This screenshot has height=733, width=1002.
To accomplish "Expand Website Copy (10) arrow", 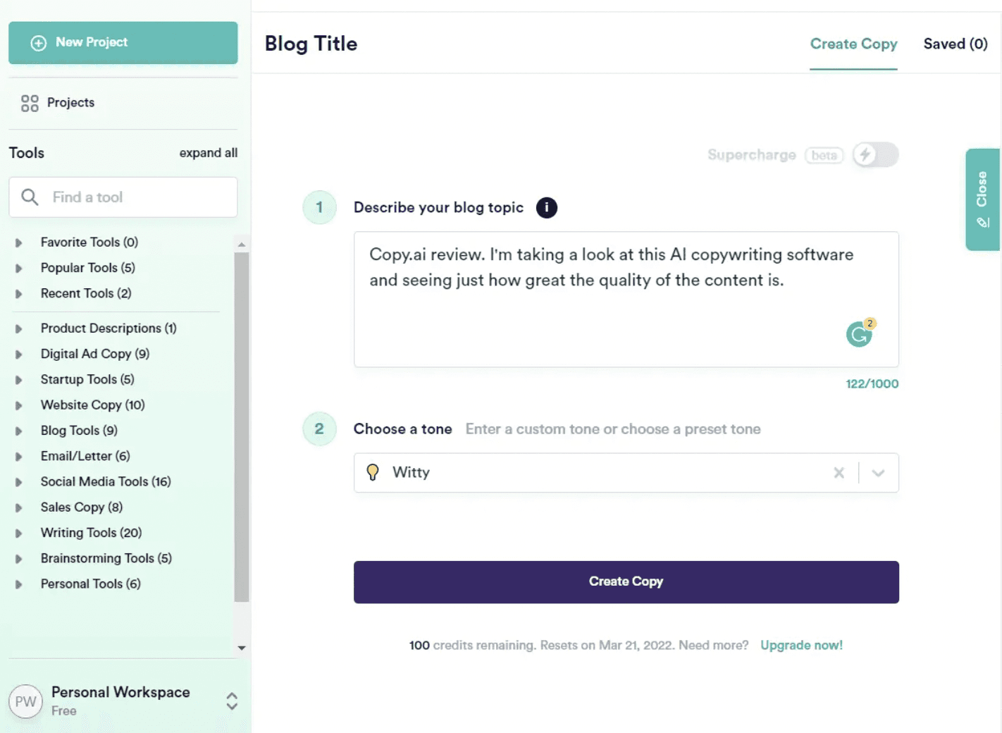I will [x=19, y=405].
